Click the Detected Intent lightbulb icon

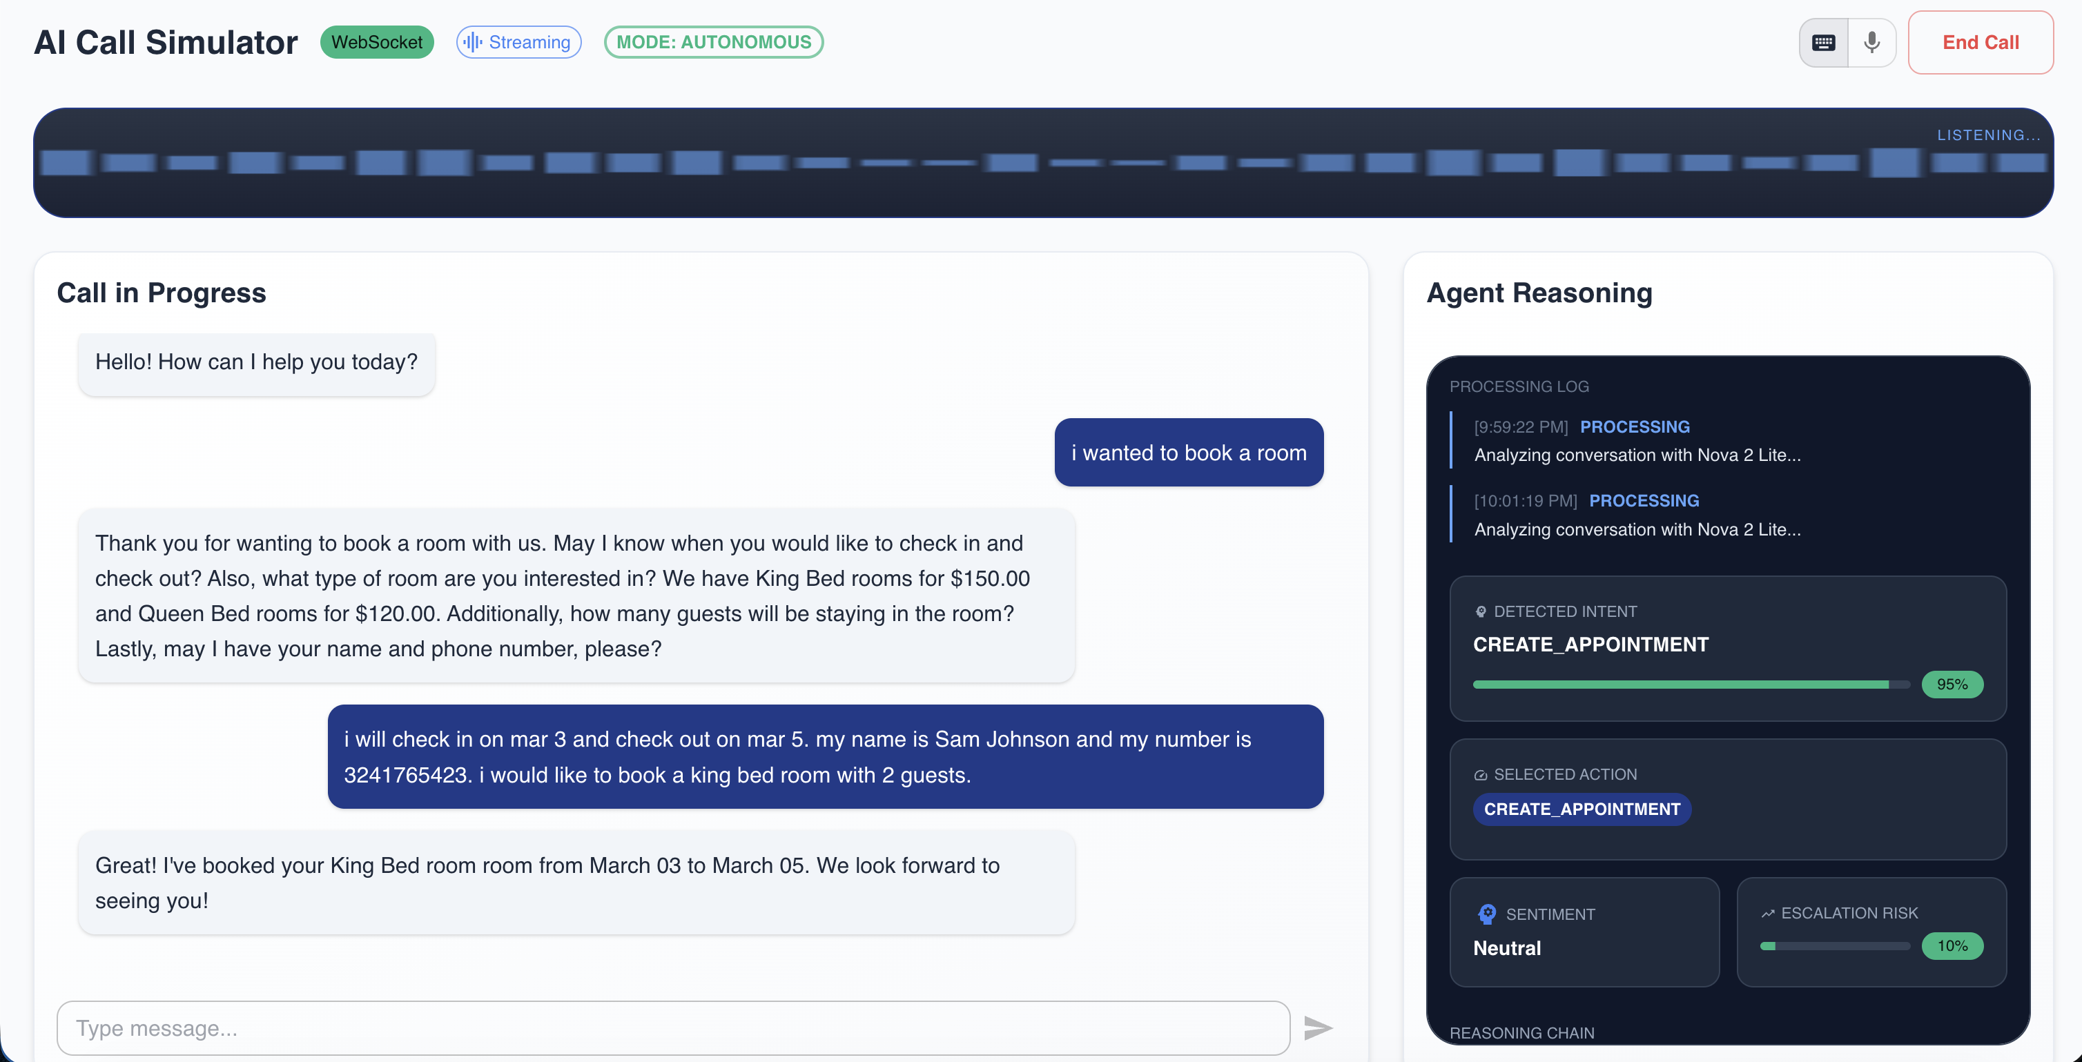click(x=1481, y=612)
